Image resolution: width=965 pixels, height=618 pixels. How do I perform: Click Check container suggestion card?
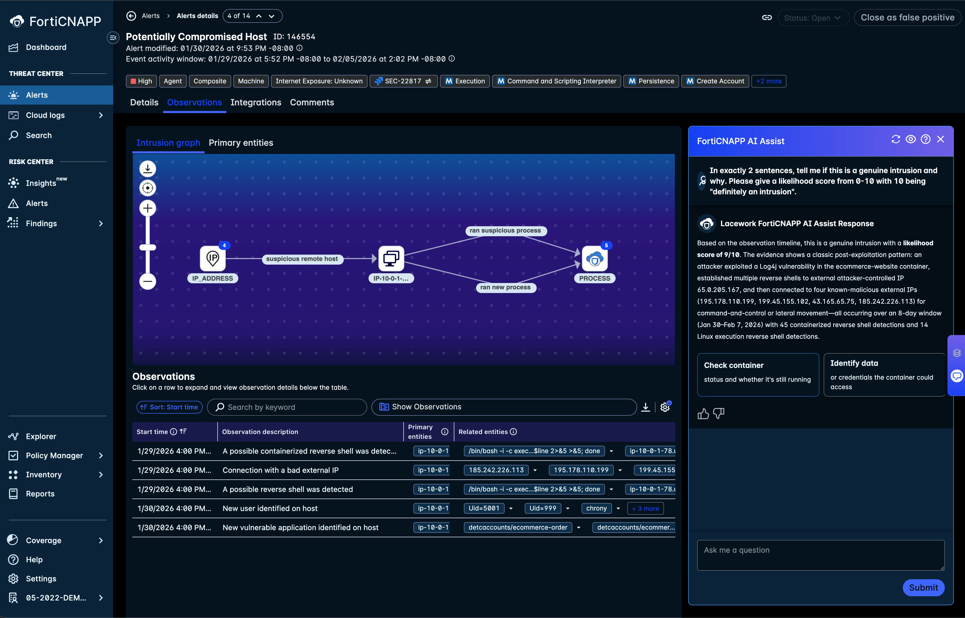(x=758, y=374)
